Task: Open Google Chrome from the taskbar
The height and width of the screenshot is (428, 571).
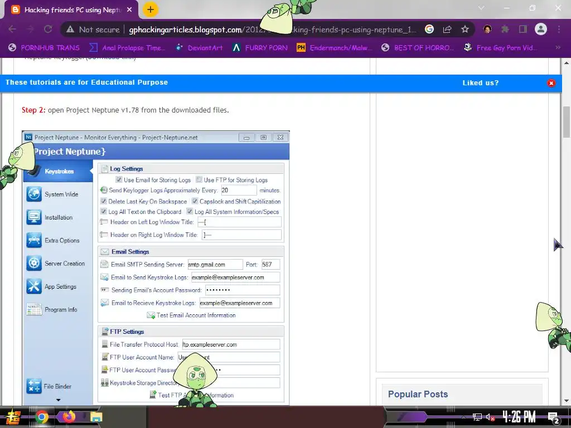Action: [41, 417]
